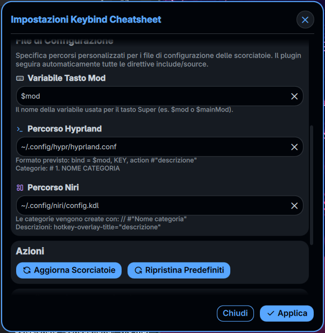This screenshot has height=333, width=325.
Task: Click the settings panel vertical scrollbar
Action: point(312,185)
